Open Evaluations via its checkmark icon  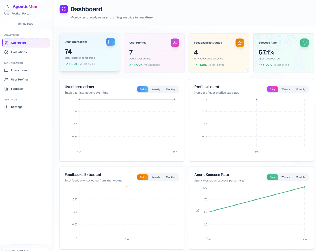tap(6, 52)
